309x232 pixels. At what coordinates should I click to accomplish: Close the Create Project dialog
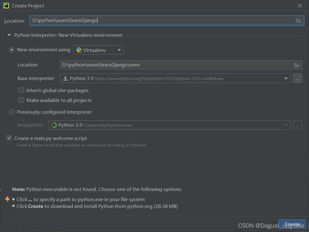point(299,6)
